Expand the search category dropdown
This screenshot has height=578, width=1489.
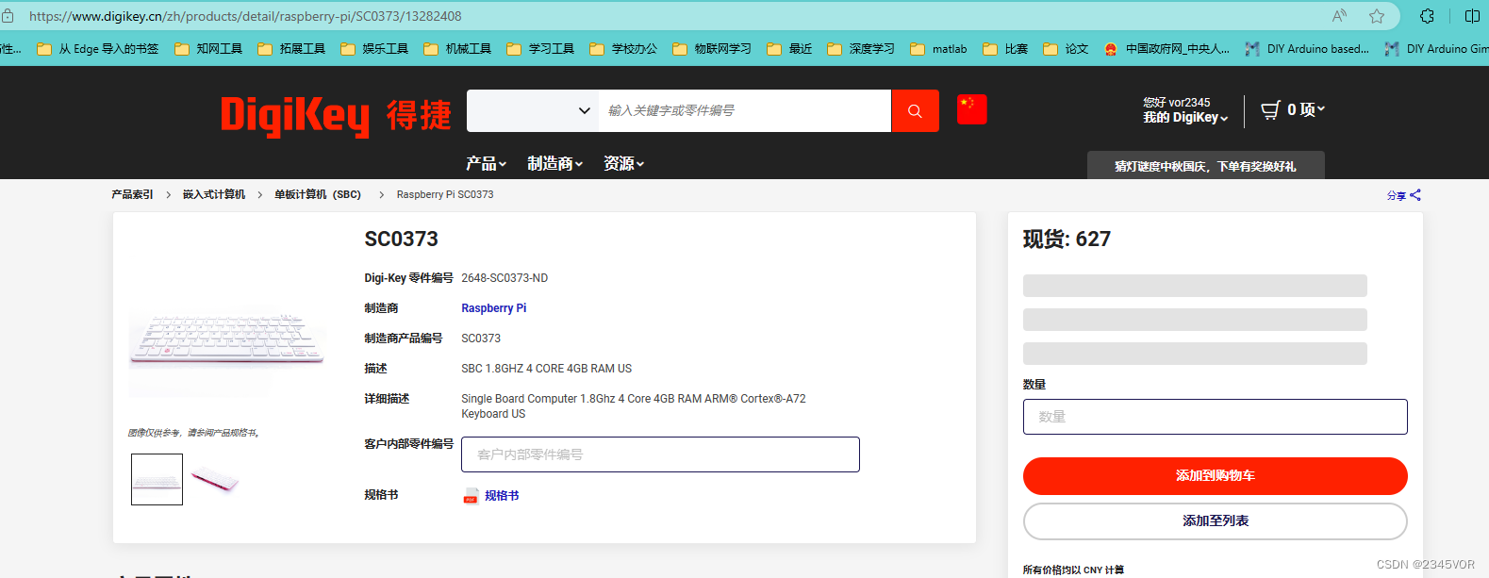[533, 110]
